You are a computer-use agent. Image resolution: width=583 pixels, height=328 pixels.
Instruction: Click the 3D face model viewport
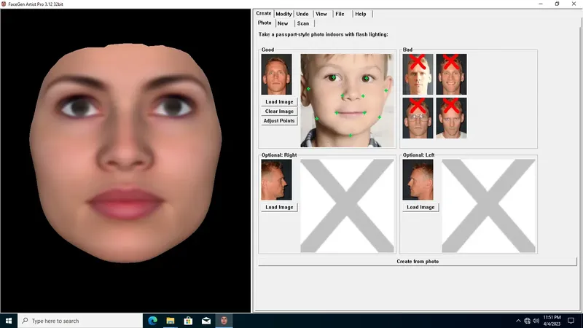125,160
